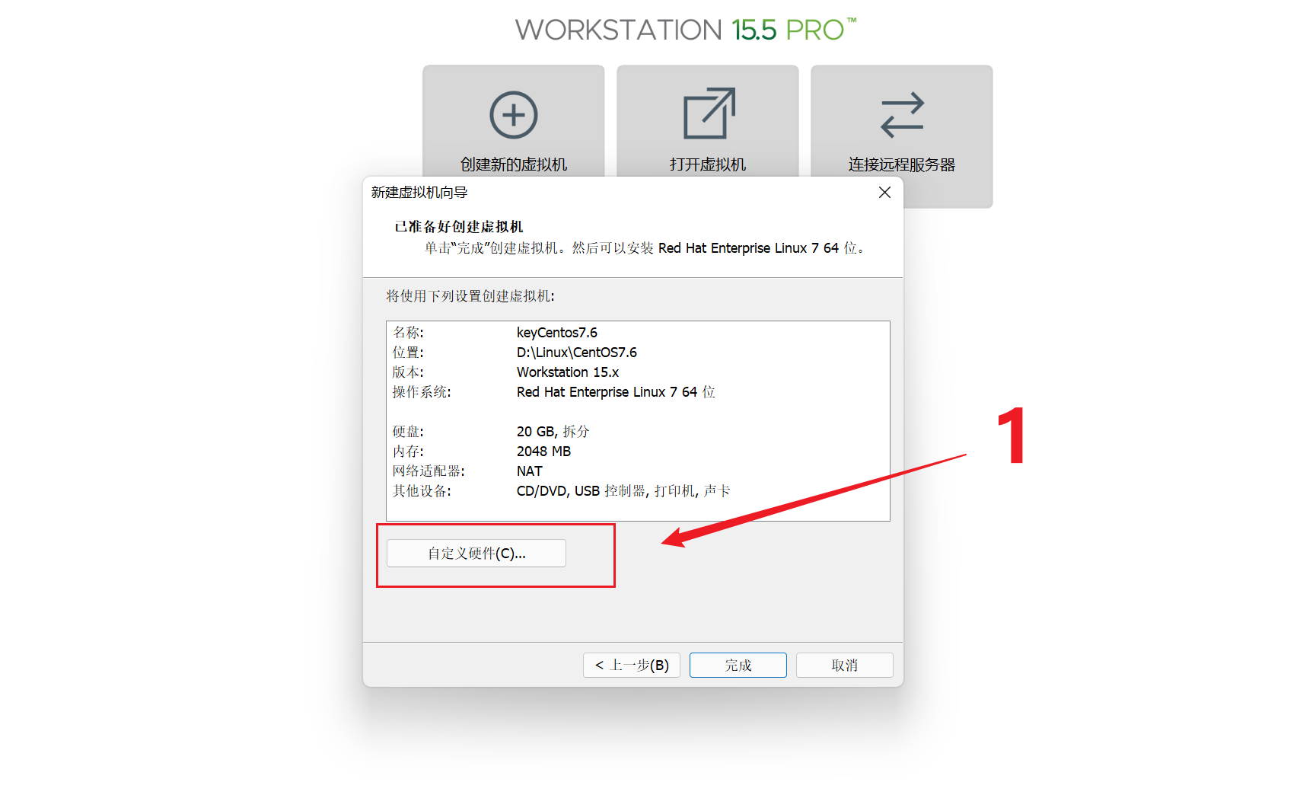Click the open virtual machine icon
Screen dimensions: 1300x798
(x=709, y=113)
